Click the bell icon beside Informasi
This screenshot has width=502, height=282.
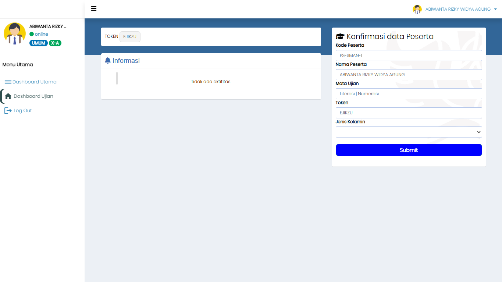point(108,60)
